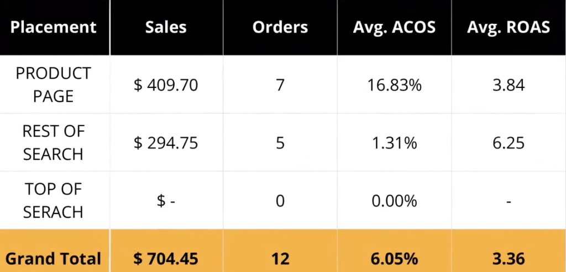
Task: Select the 16.83% ACOS cell
Action: [x=394, y=85]
